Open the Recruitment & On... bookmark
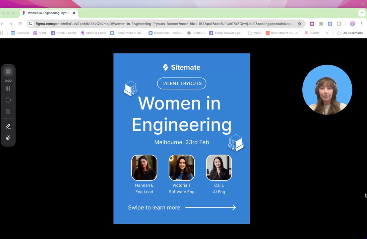Screen dimensions: 367x239 point(127,33)
